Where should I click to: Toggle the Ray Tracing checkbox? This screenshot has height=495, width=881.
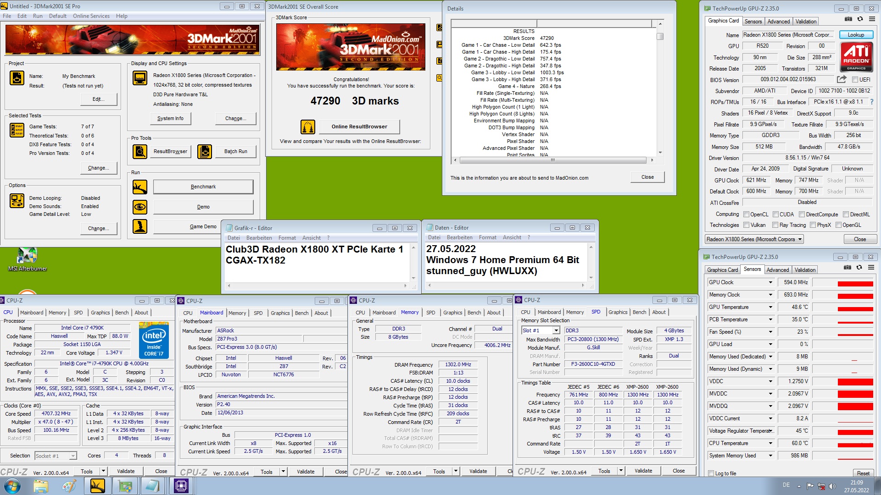point(775,225)
